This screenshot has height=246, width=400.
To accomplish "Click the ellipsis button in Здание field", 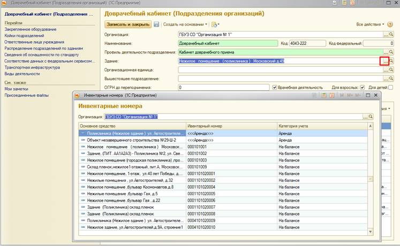I will (x=384, y=61).
